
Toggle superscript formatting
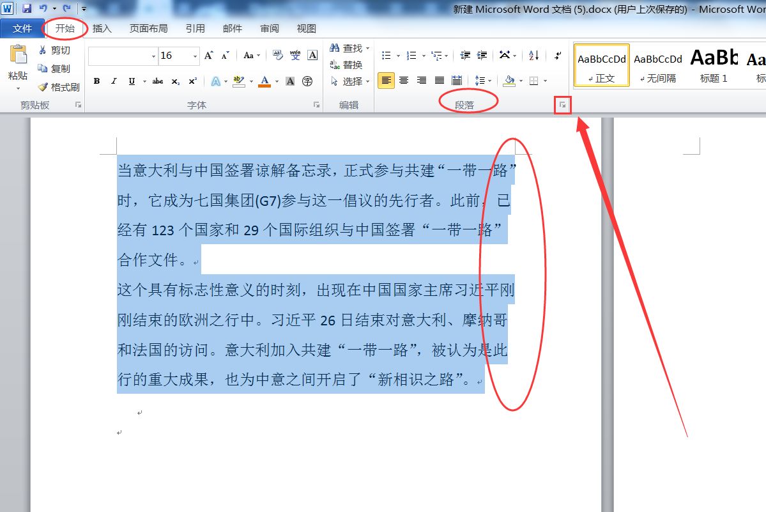[193, 81]
